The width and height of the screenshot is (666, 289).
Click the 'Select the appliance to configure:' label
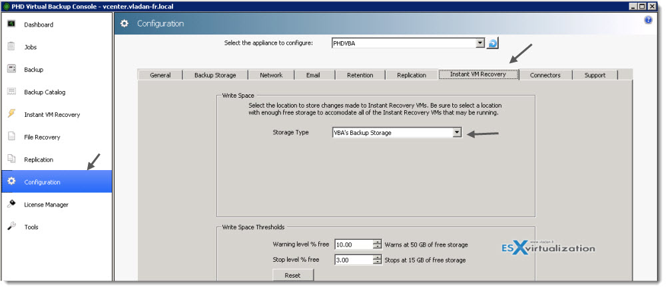pos(268,43)
